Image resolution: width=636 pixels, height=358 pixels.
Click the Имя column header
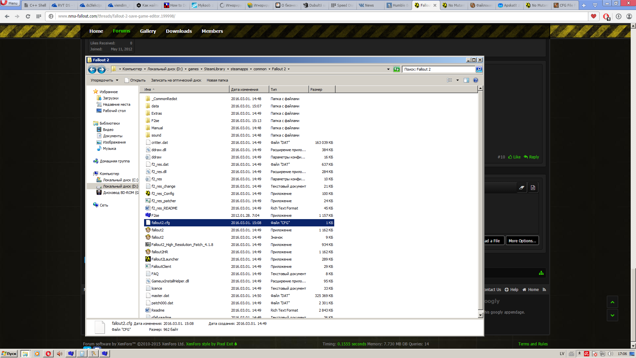(x=184, y=89)
